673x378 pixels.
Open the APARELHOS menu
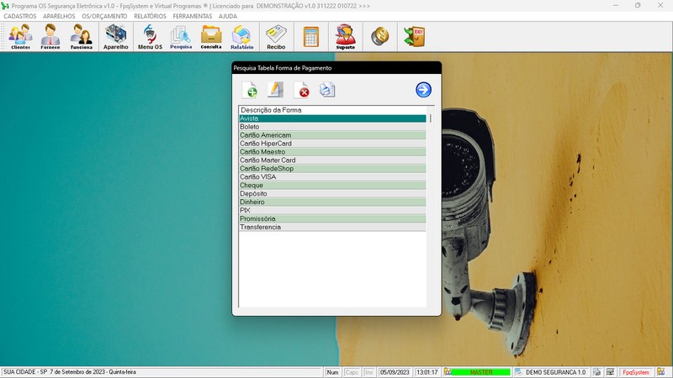59,16
